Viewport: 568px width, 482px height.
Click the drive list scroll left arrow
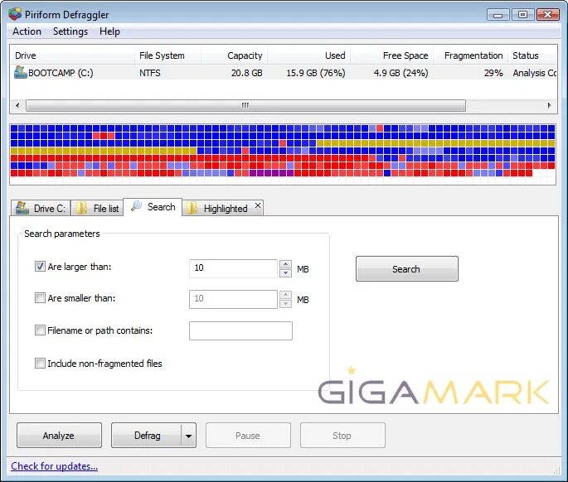pyautogui.click(x=17, y=106)
